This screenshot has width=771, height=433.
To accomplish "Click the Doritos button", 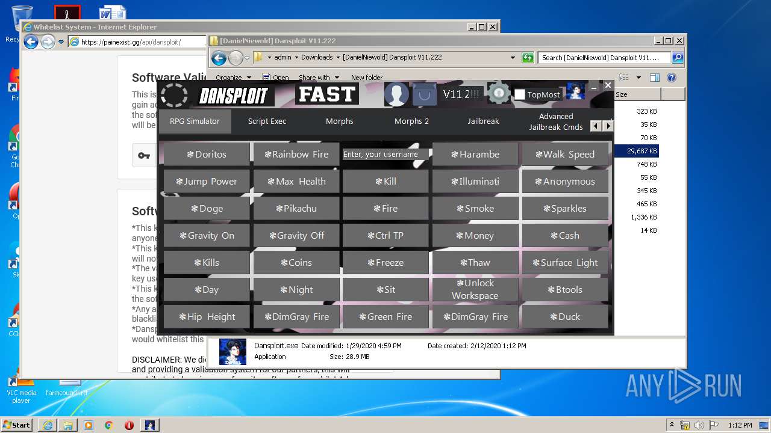I will pos(207,155).
